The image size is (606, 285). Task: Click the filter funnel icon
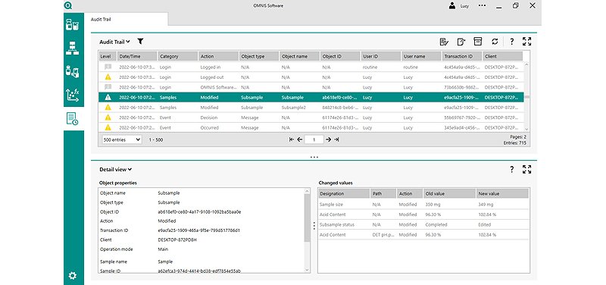coord(140,42)
